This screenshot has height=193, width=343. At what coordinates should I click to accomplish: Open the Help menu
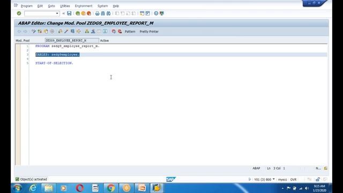[x=116, y=6]
